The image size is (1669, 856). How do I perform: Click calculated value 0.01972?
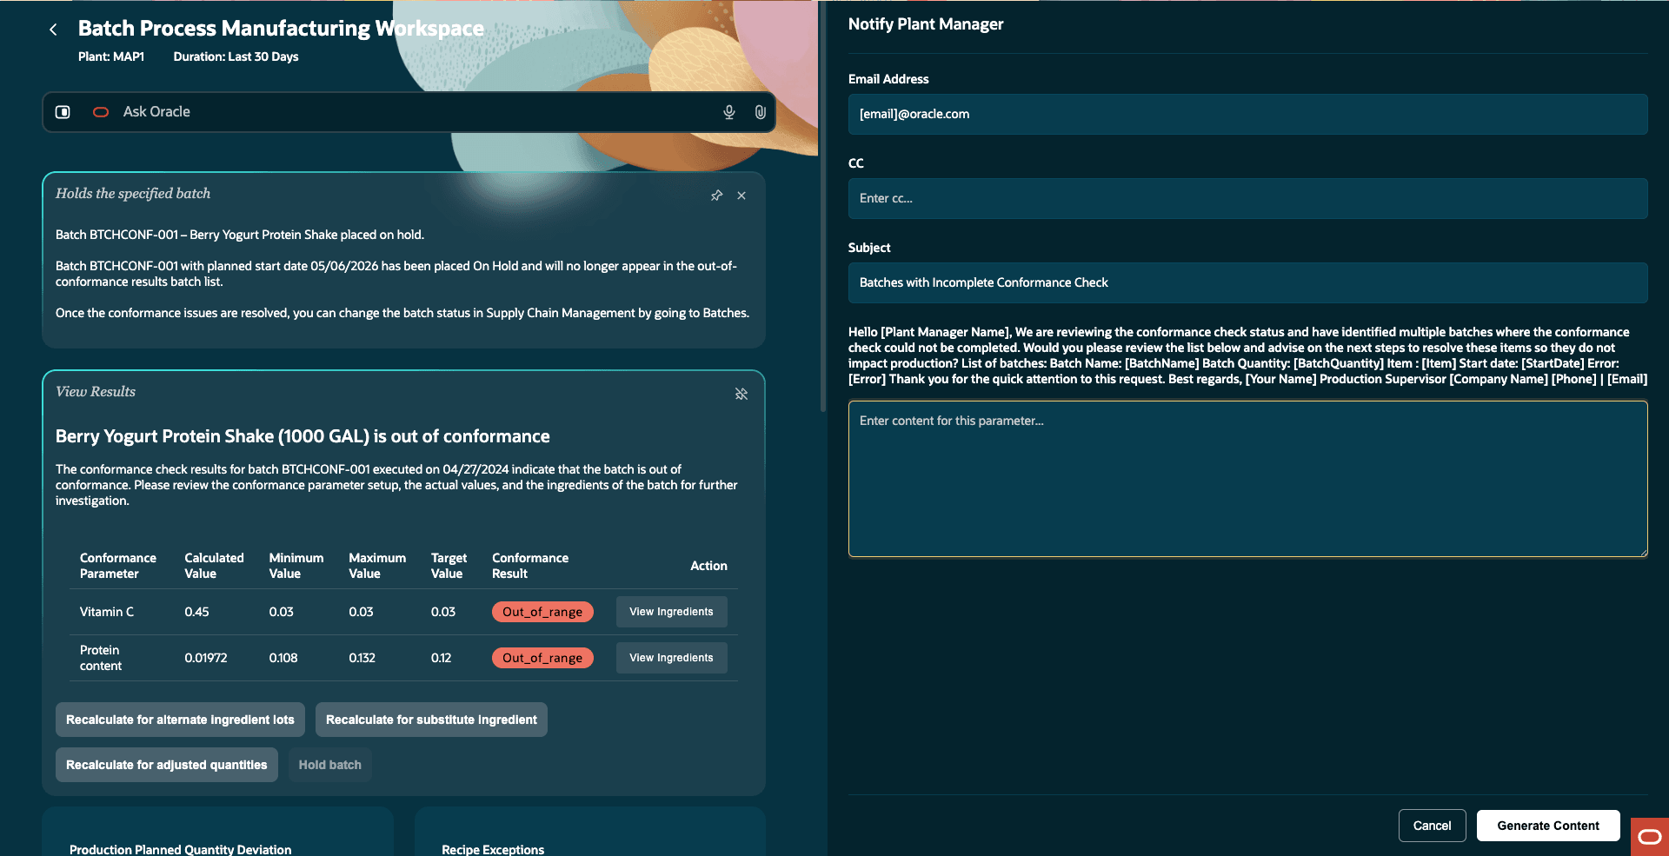206,658
